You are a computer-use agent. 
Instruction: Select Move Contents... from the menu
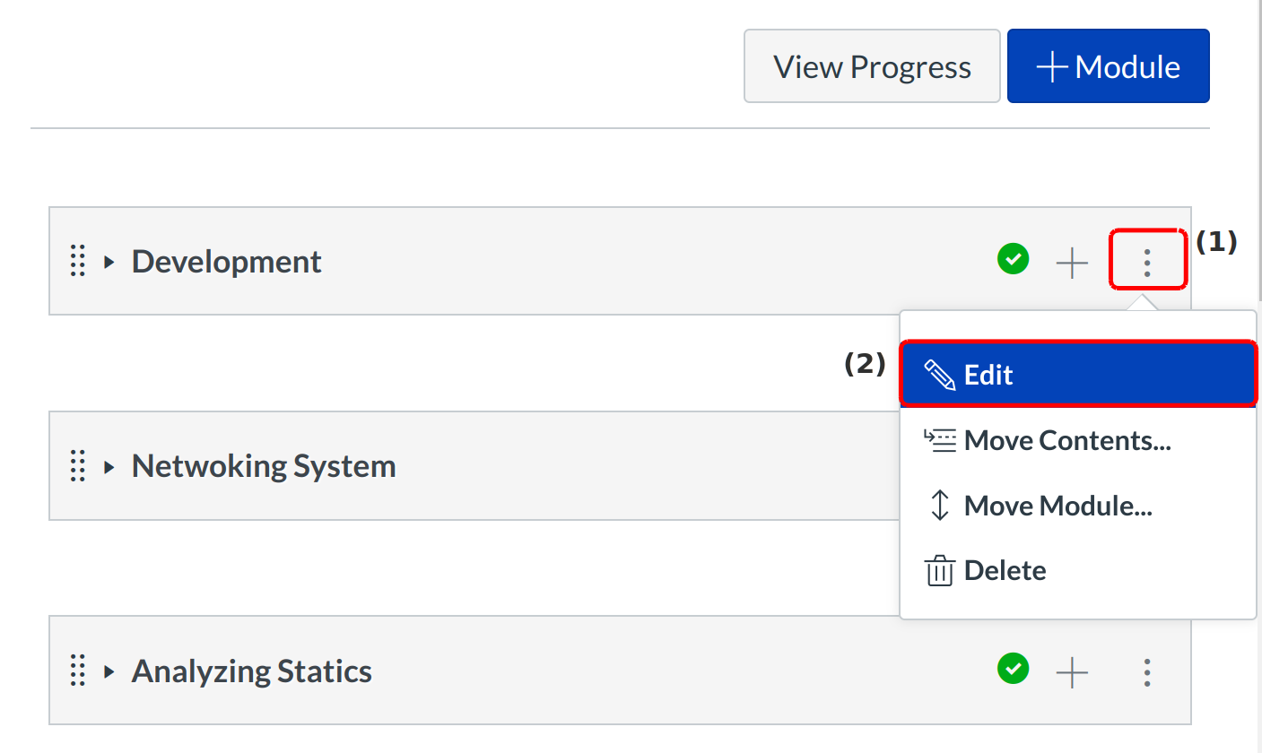(1066, 441)
